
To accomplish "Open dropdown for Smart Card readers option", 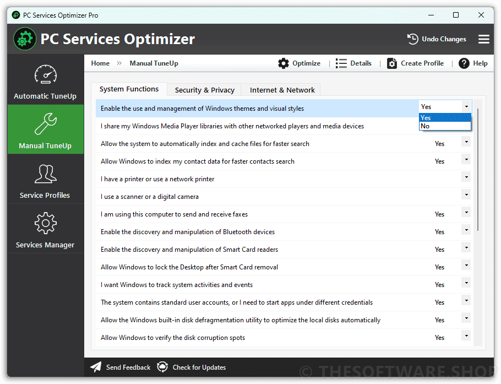I will point(466,247).
